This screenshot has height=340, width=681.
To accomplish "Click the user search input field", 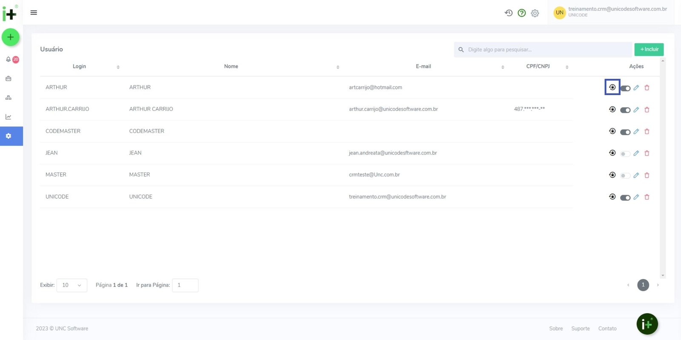I will point(545,50).
